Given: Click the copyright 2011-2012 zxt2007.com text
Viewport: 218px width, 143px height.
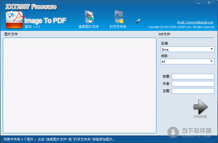Looking at the screenshot, I should point(181,27).
